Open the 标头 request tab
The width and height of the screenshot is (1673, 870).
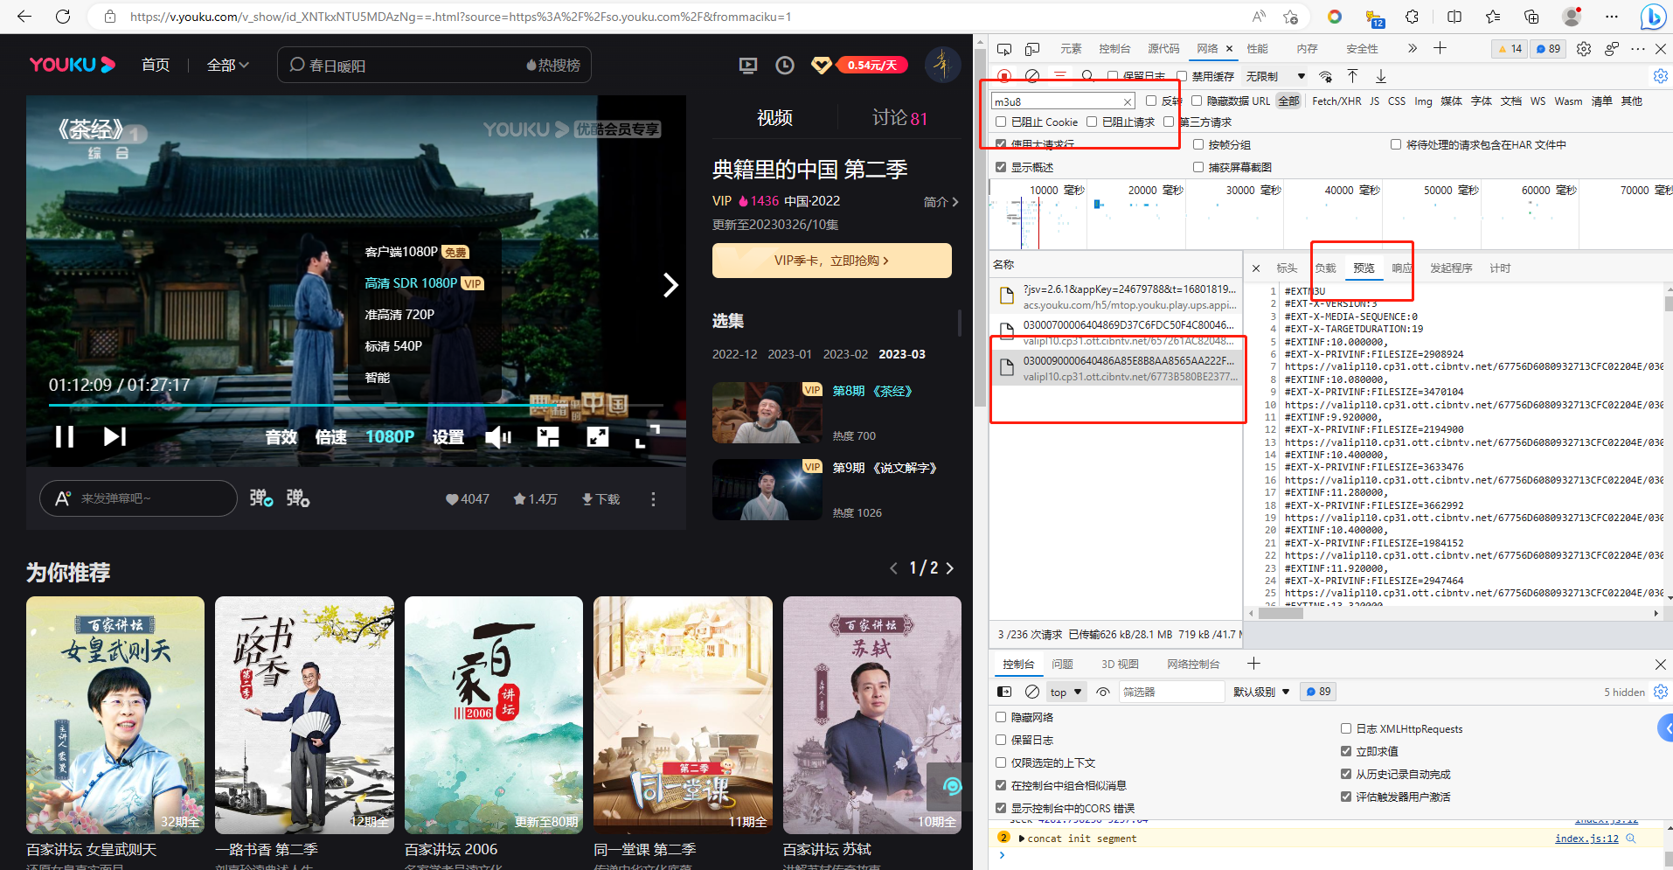(x=1287, y=268)
